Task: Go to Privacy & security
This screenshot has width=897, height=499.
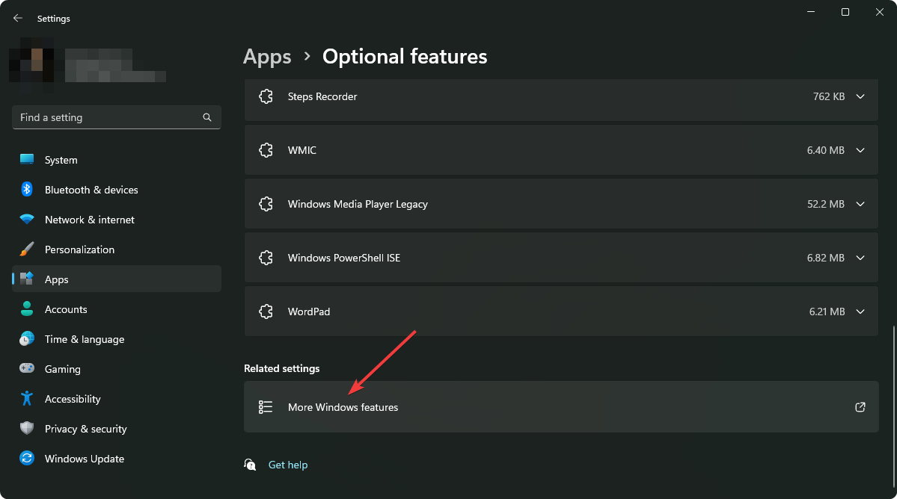Action: pos(117,429)
